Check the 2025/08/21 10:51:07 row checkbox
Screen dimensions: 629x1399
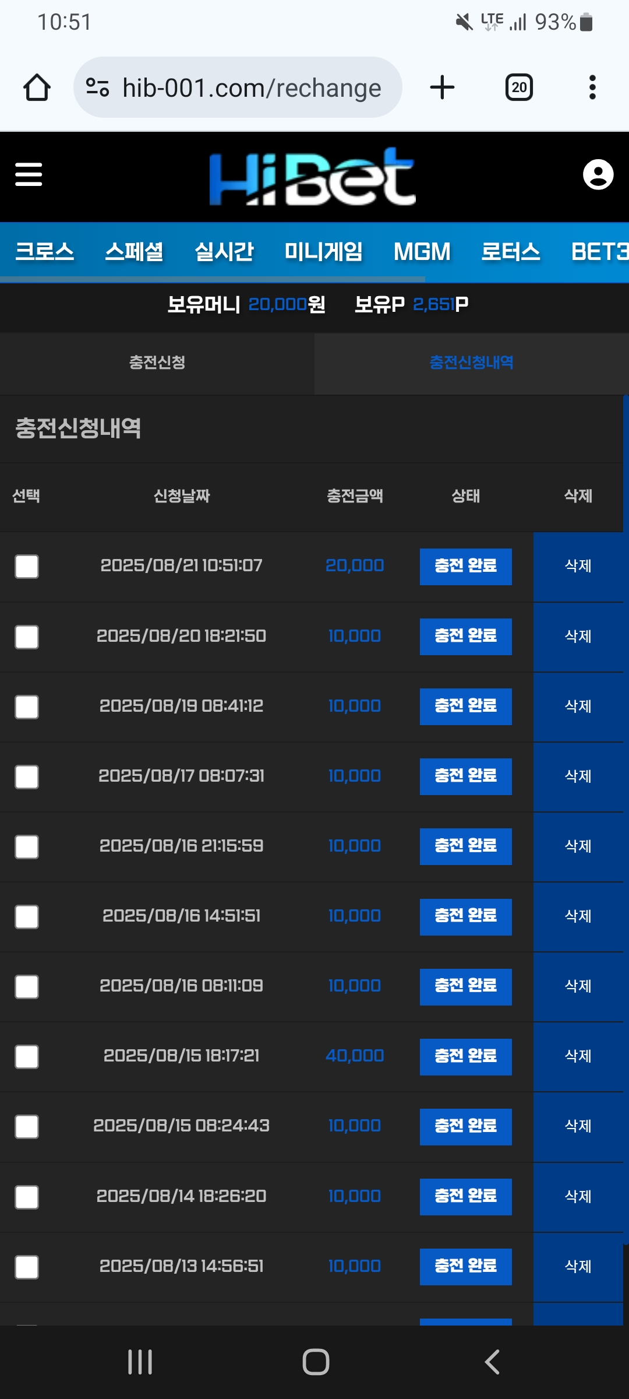[27, 566]
